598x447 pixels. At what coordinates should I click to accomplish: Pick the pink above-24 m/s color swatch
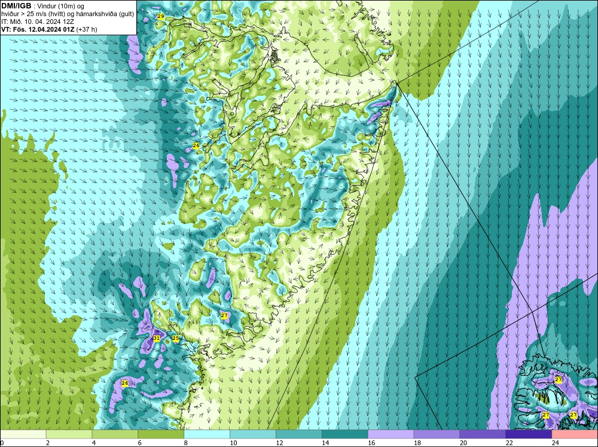(575, 434)
